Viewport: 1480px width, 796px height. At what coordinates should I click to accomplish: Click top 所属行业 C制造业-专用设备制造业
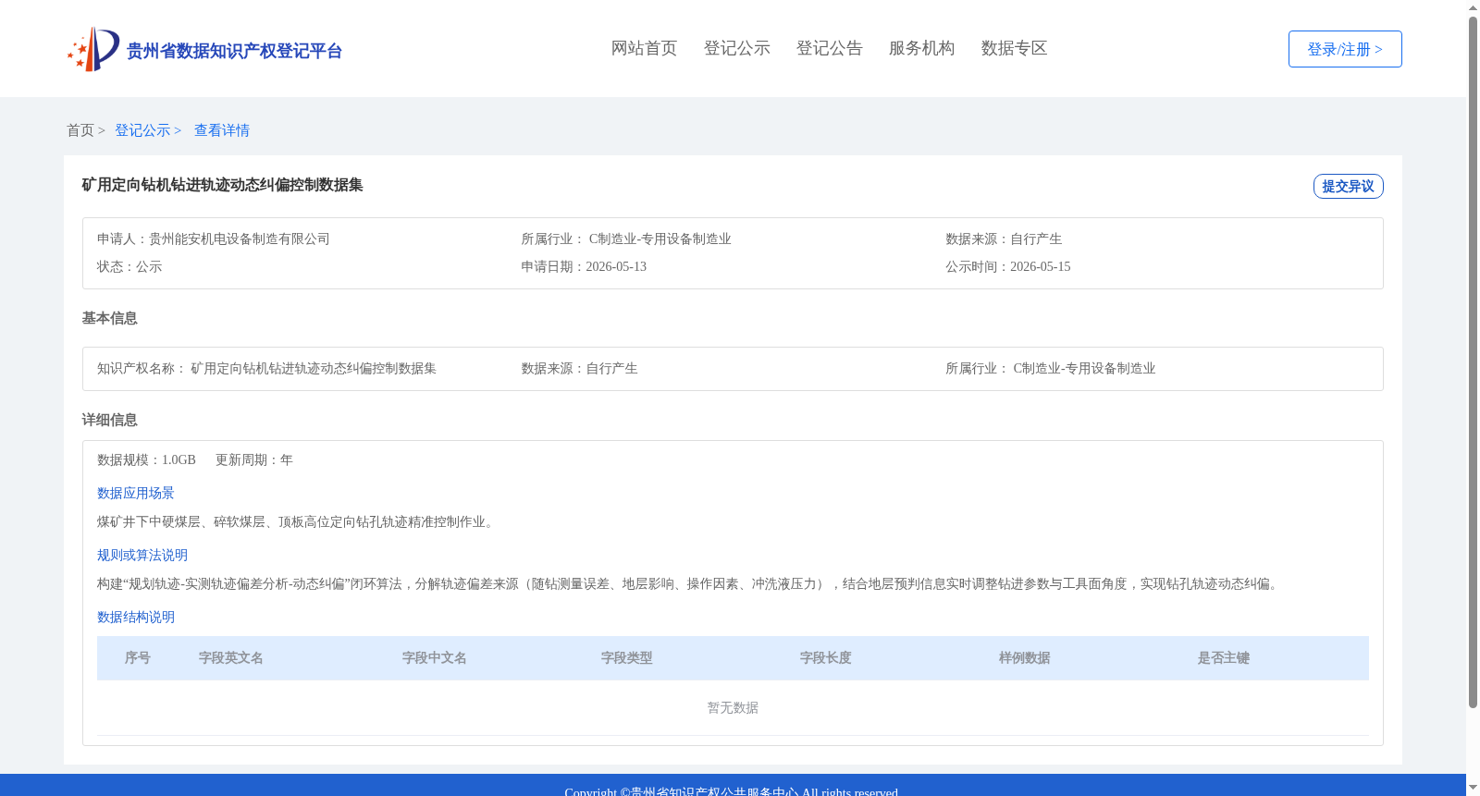[626, 239]
